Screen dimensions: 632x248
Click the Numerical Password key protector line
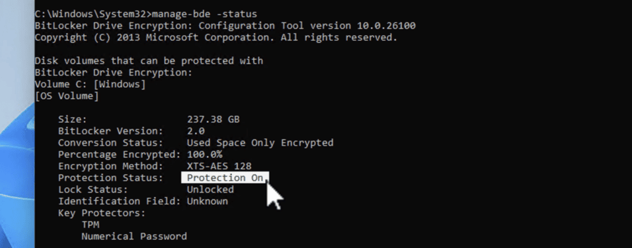click(134, 236)
